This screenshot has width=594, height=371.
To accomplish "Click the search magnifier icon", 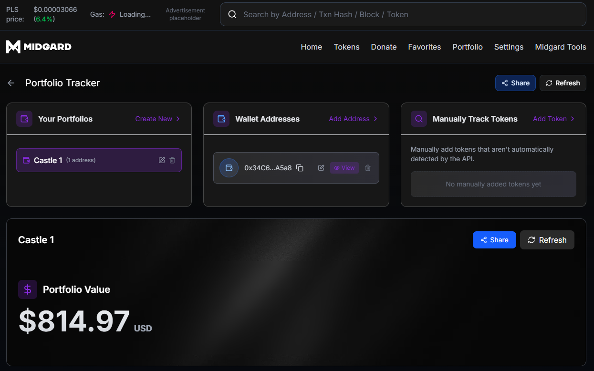I will tap(232, 14).
